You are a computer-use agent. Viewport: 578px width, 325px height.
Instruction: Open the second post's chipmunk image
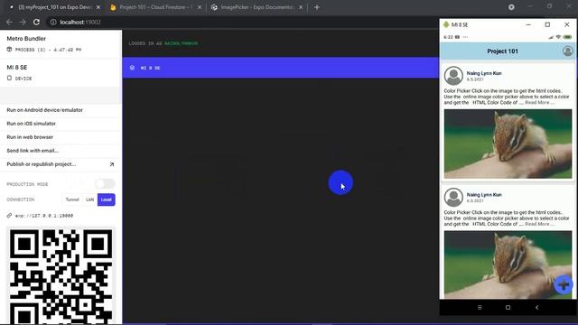point(508,265)
